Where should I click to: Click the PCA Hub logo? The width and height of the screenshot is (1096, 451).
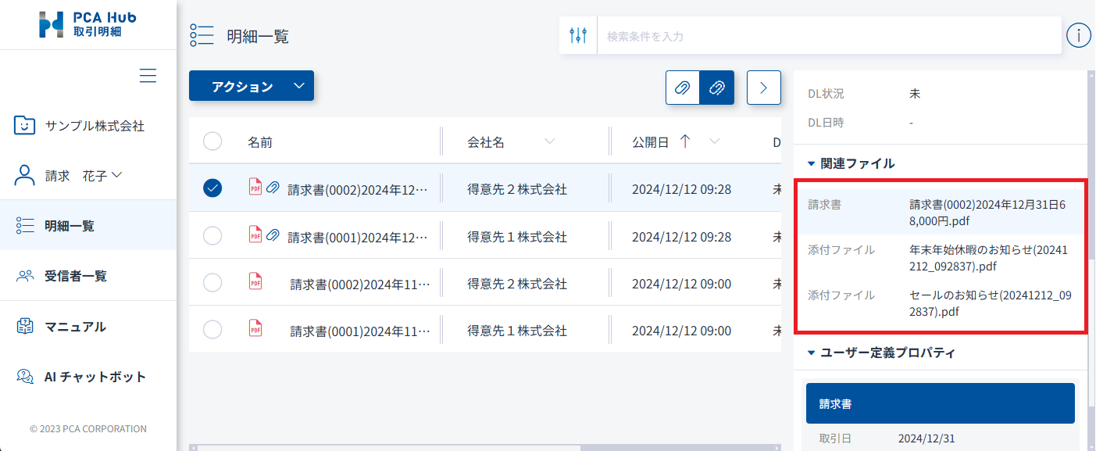87,24
